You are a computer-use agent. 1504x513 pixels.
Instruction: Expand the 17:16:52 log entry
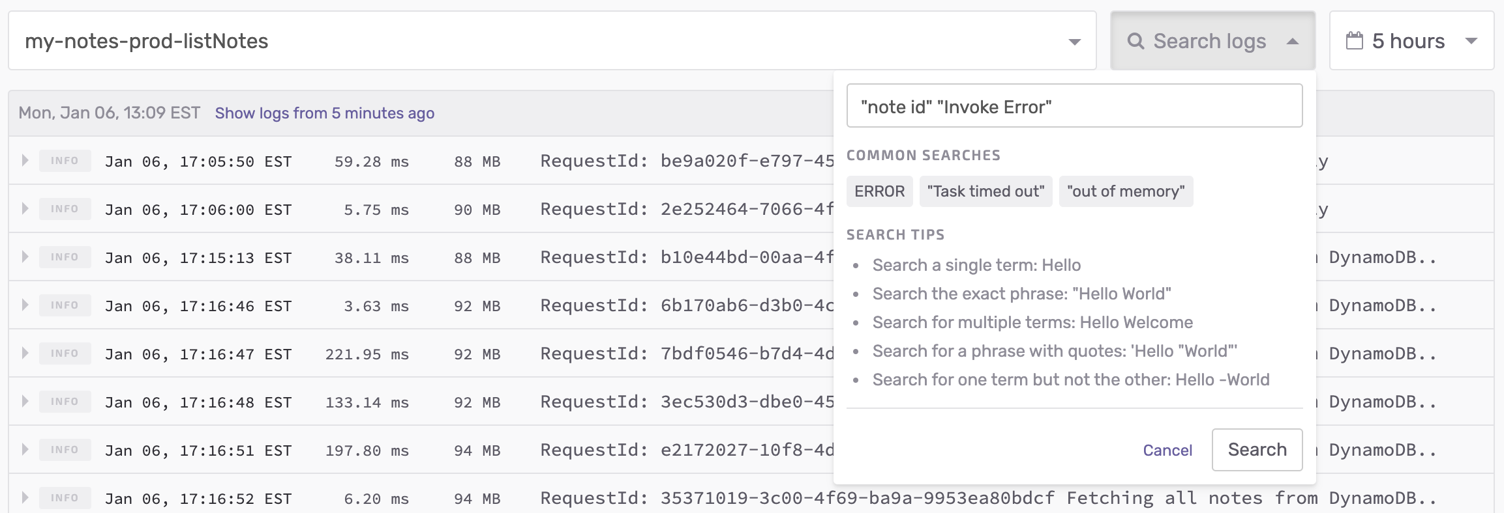25,498
